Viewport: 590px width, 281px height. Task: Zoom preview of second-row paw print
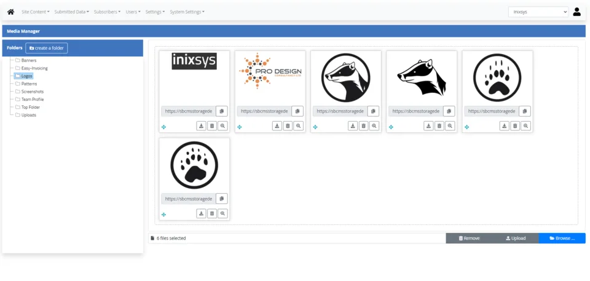(222, 213)
